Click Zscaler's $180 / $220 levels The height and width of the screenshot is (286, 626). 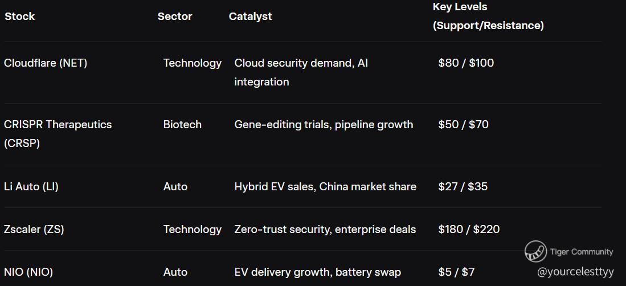click(x=469, y=229)
